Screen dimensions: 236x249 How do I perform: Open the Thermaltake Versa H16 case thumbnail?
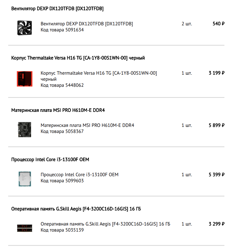pyautogui.click(x=24, y=79)
